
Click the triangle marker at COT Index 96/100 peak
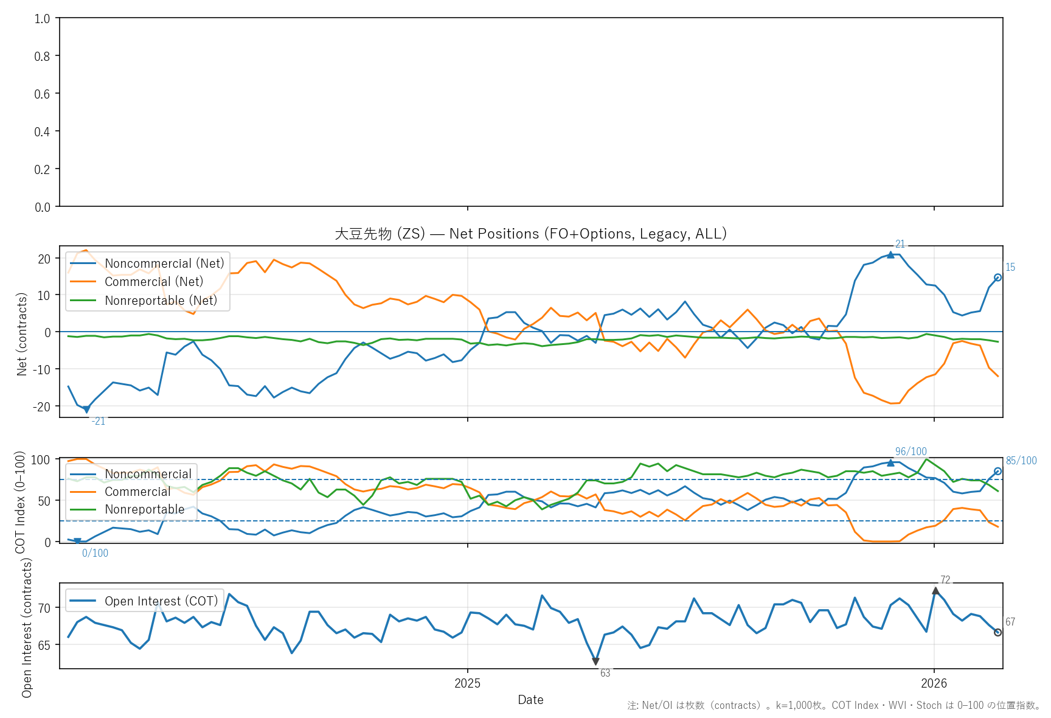(890, 462)
